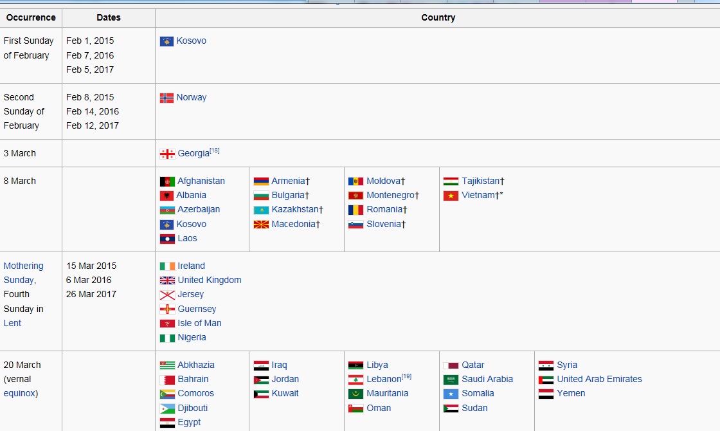Open the Jersey link

click(190, 294)
